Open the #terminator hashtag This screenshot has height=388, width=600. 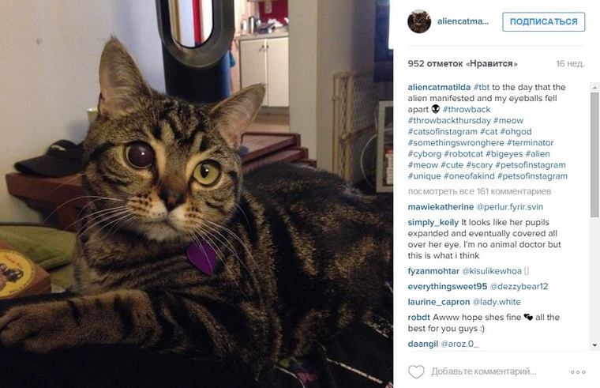530,142
